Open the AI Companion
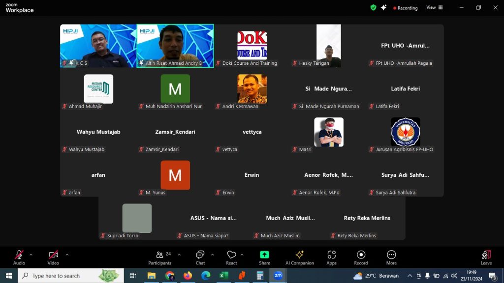The image size is (504, 283). point(299,257)
